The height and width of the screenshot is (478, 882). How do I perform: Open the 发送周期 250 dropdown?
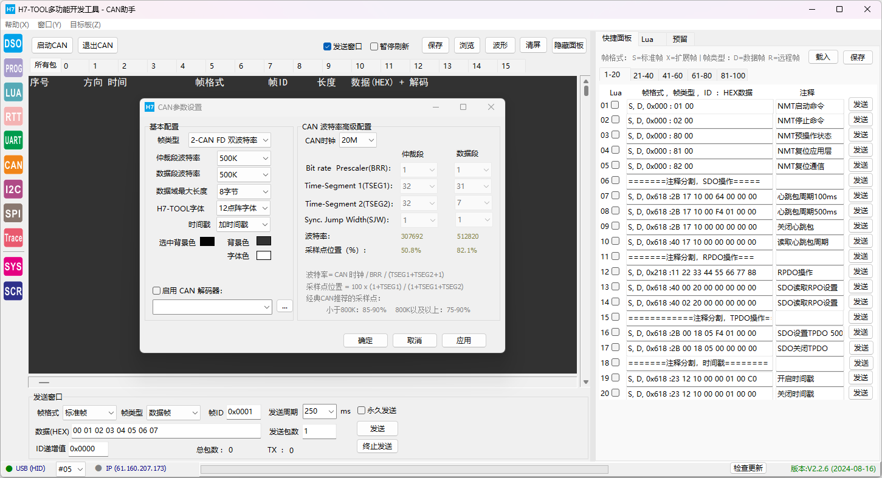319,411
